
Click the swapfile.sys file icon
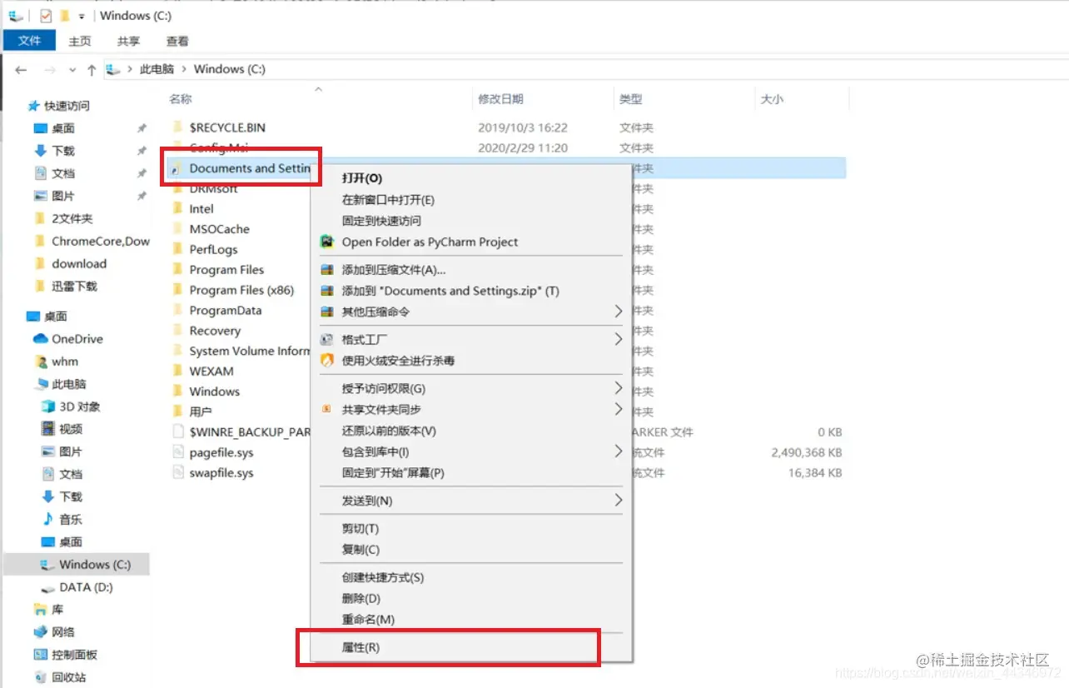tap(177, 472)
